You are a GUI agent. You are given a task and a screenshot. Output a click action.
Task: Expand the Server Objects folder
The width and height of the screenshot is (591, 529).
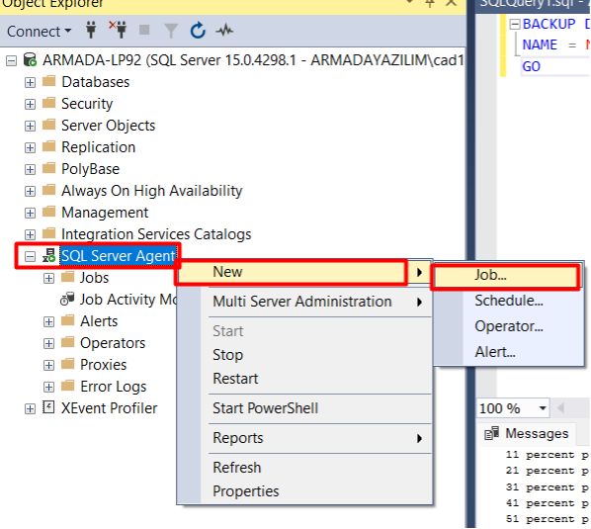point(30,126)
